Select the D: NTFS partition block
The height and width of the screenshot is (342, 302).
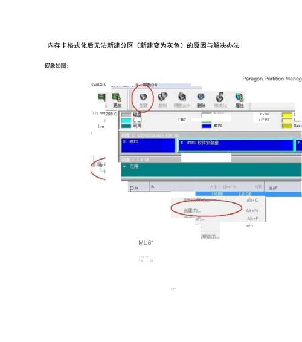coord(148,145)
